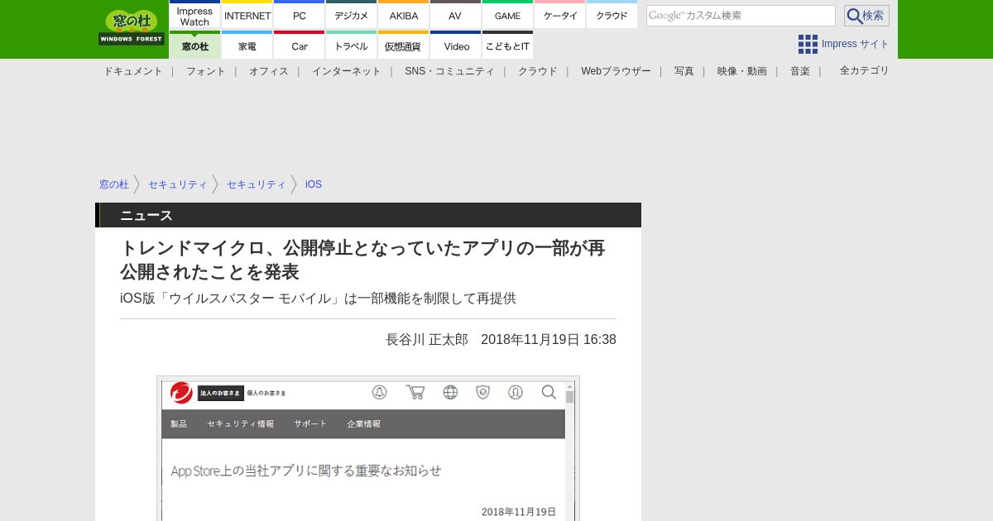Open the クラウド top tab

click(612, 16)
